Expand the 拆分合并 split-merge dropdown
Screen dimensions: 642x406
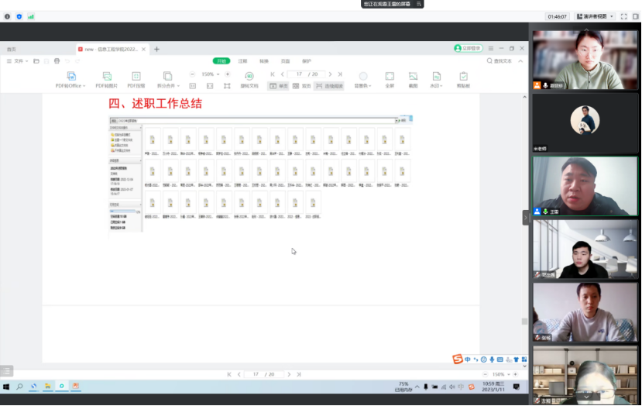tap(179, 86)
